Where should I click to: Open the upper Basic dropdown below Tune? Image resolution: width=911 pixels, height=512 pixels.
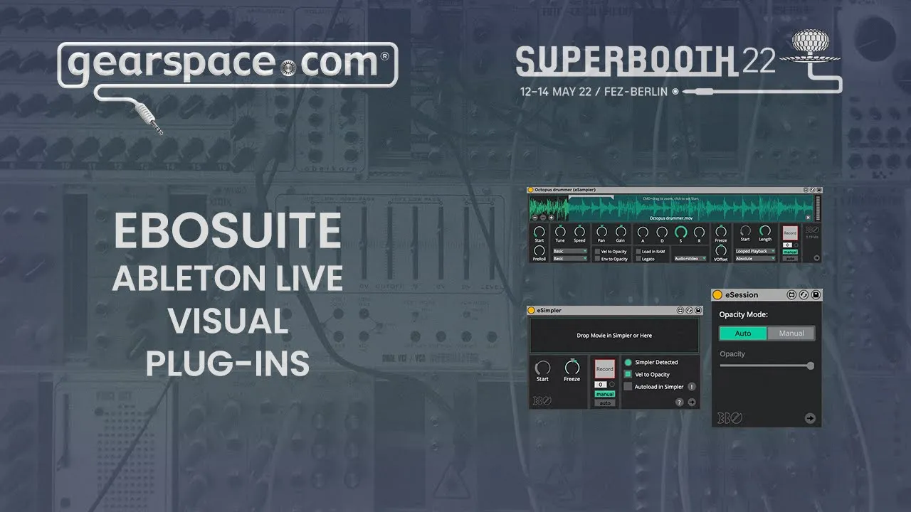[570, 251]
